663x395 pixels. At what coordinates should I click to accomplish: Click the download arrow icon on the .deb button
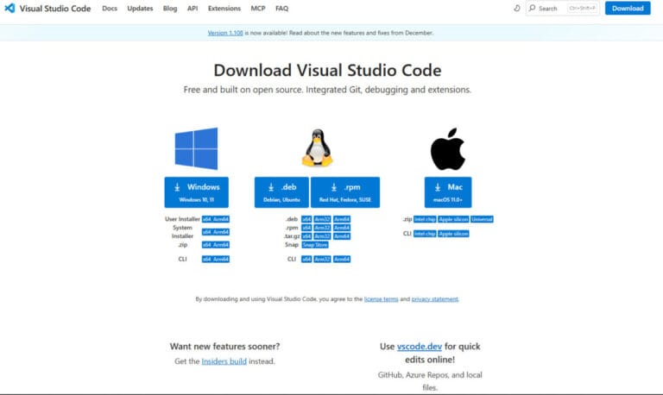271,187
